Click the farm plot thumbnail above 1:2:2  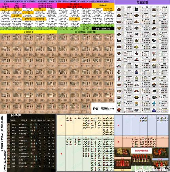tap(160, 153)
